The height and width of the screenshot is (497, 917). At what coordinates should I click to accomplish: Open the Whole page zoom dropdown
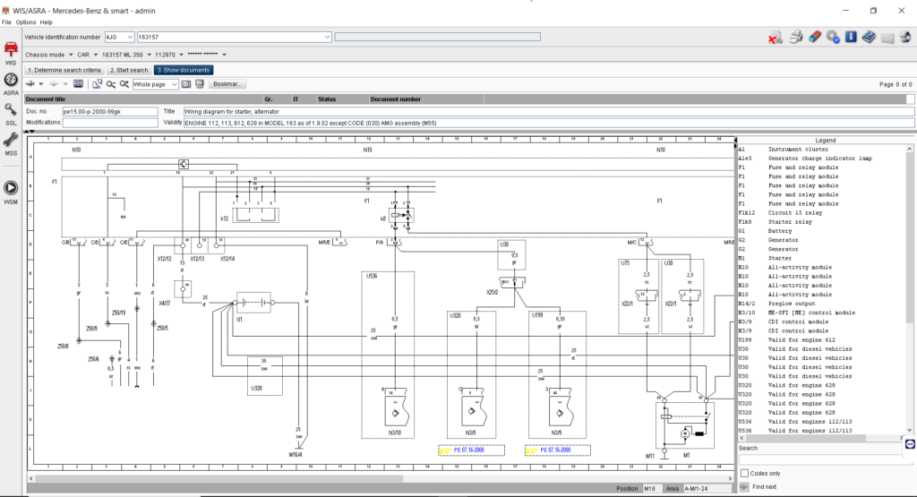click(x=175, y=84)
